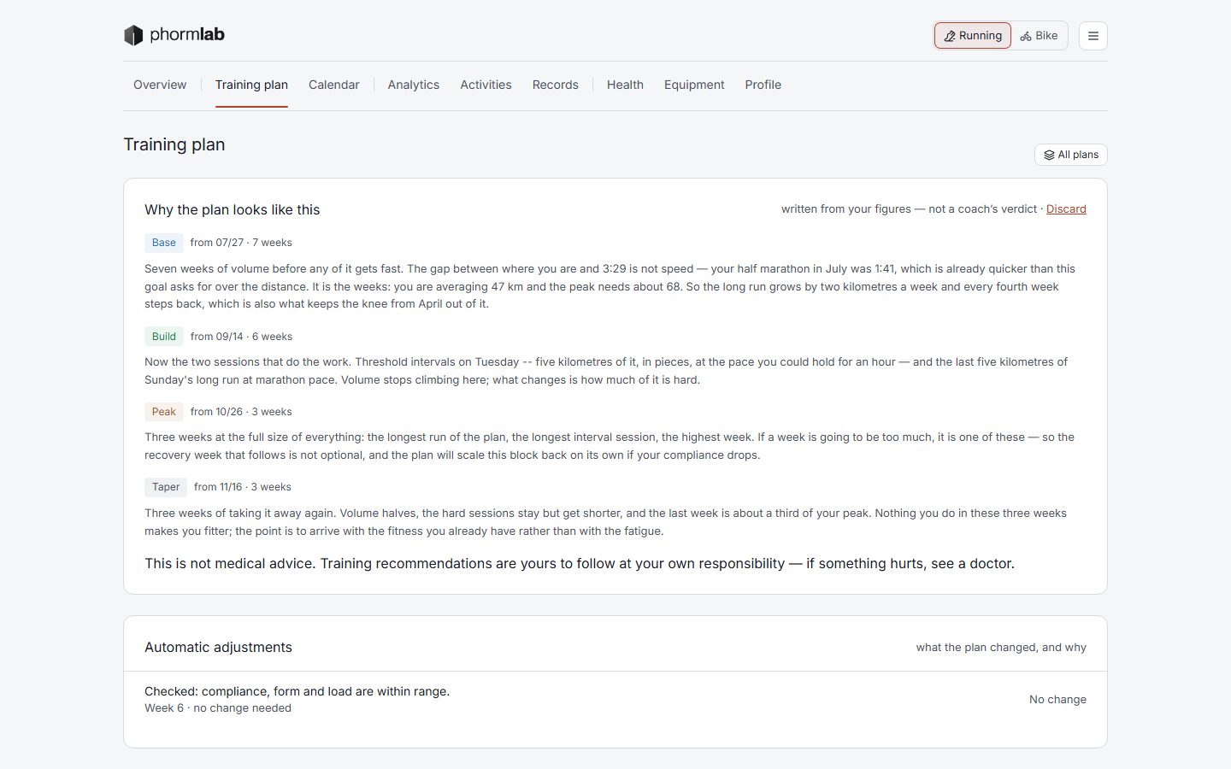Click the 'written from your figures' note
This screenshot has height=769, width=1231.
pyautogui.click(x=909, y=208)
